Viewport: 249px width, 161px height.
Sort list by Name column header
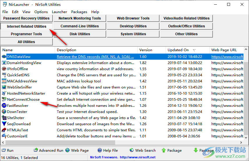point(28,50)
